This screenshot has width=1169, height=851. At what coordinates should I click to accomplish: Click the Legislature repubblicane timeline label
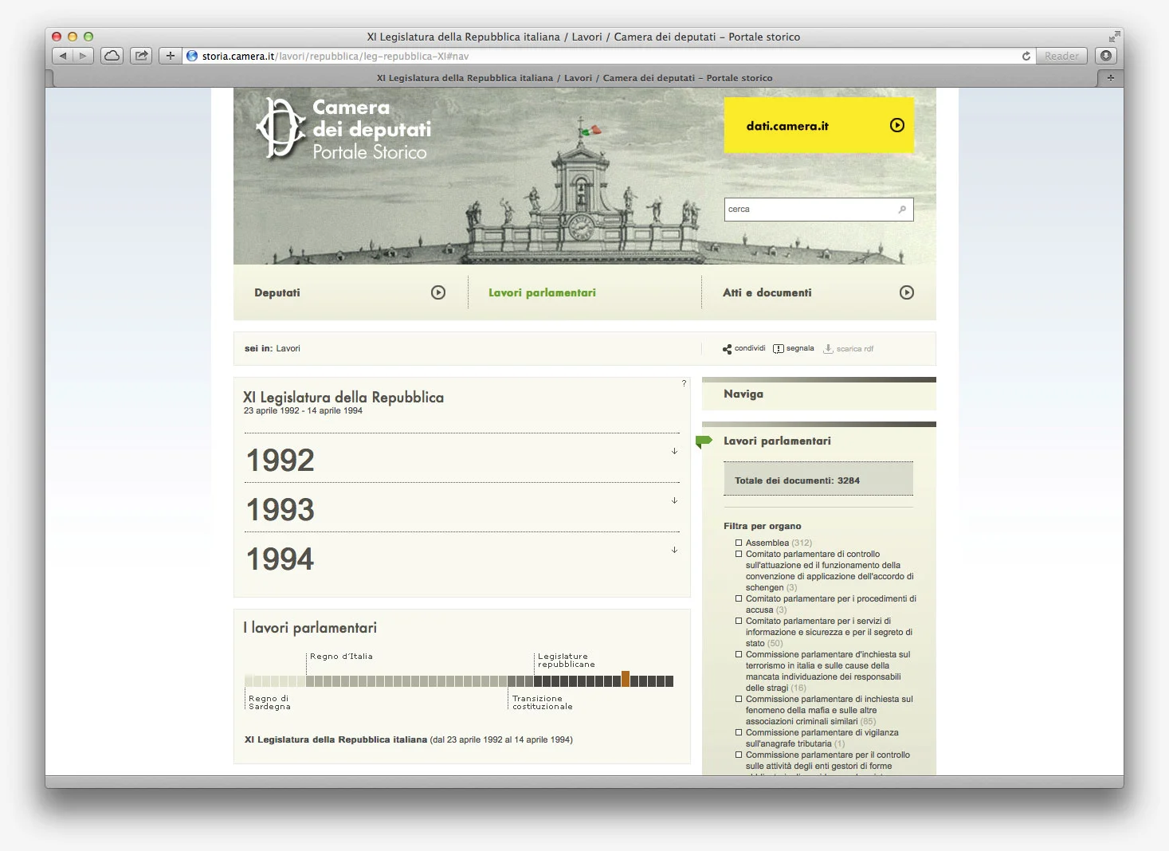[567, 661]
